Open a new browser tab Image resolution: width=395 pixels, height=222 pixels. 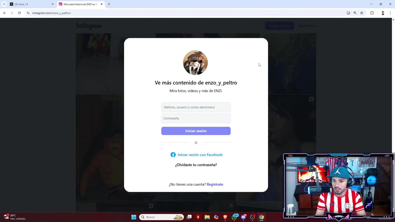click(109, 4)
